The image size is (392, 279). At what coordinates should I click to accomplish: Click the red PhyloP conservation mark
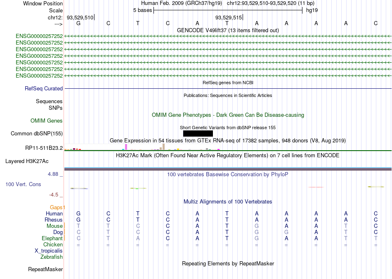point(316,187)
